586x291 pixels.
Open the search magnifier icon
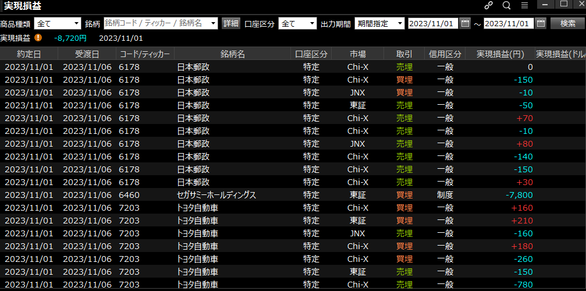506,5
